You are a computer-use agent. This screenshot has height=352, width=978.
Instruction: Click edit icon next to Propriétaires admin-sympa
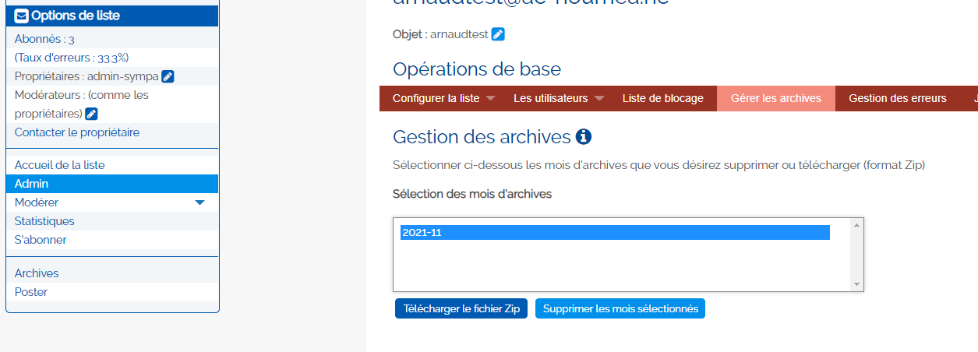[168, 76]
